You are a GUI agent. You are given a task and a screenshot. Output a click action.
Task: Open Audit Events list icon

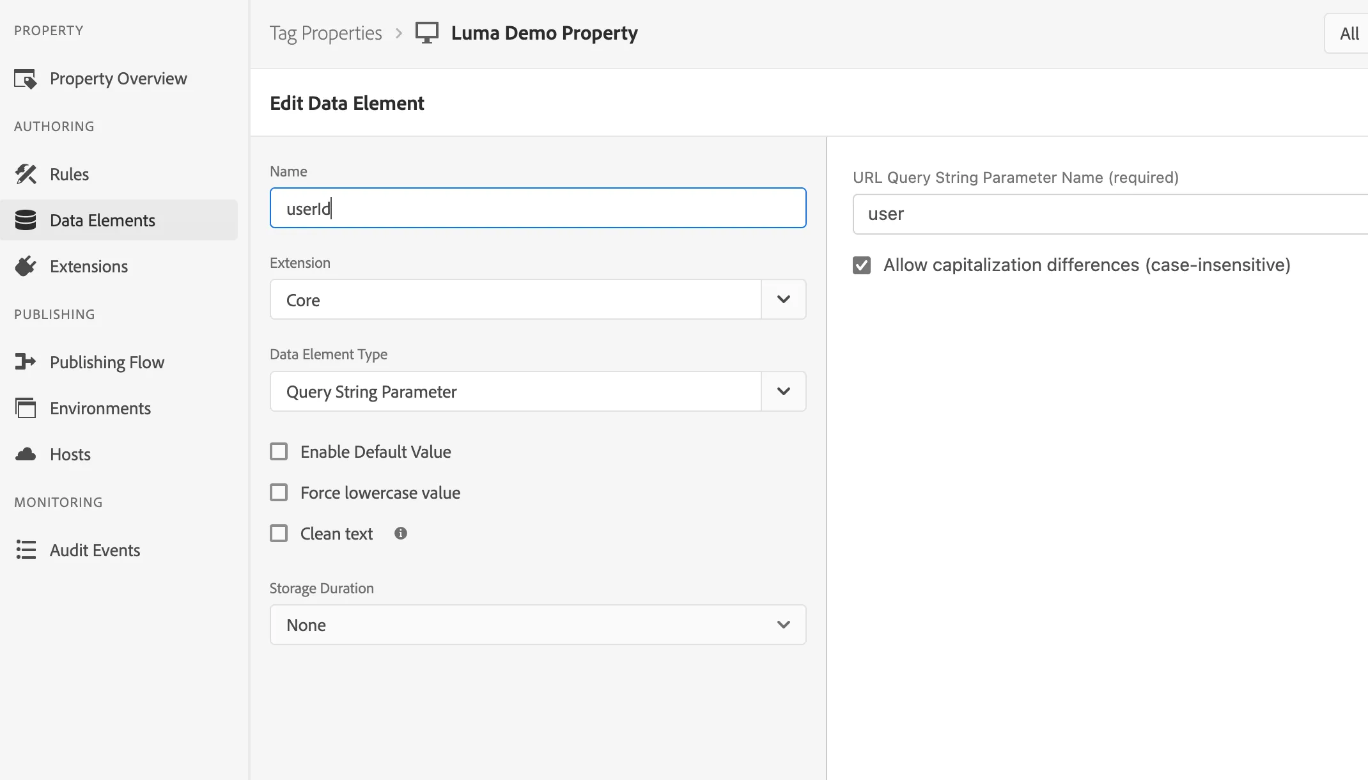[x=26, y=550]
